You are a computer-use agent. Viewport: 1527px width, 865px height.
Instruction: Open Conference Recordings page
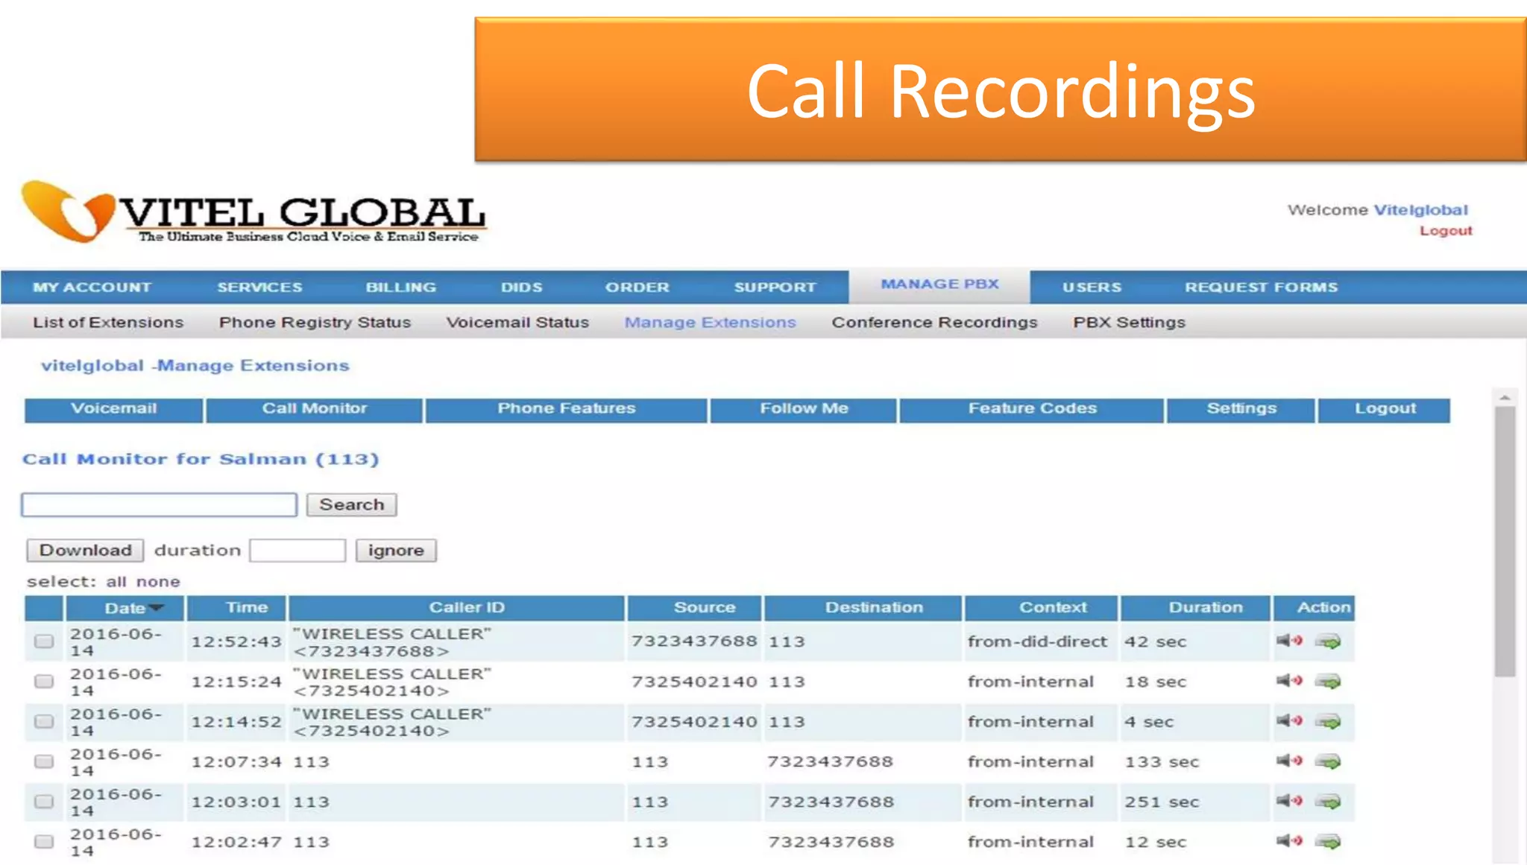934,323
